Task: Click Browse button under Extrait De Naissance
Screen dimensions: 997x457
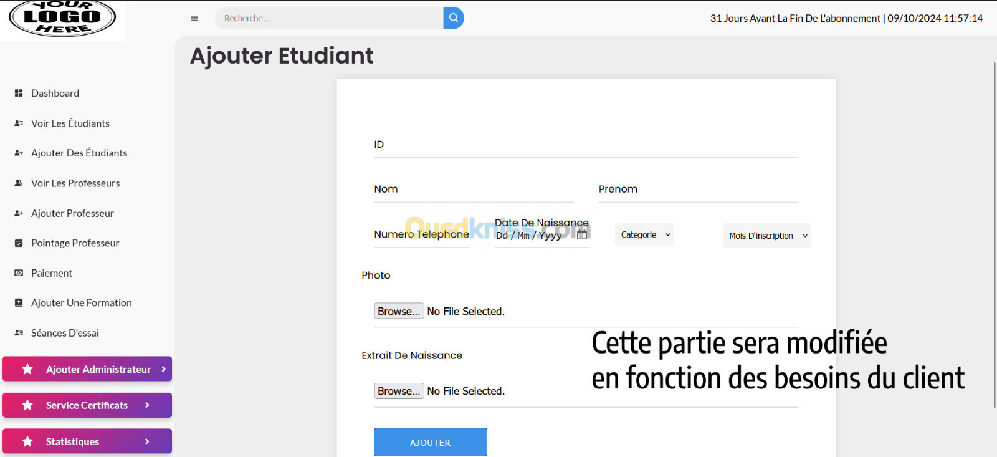Action: 399,391
